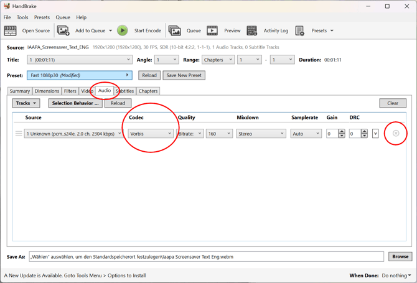Switch to the Chapters tab

pyautogui.click(x=148, y=91)
